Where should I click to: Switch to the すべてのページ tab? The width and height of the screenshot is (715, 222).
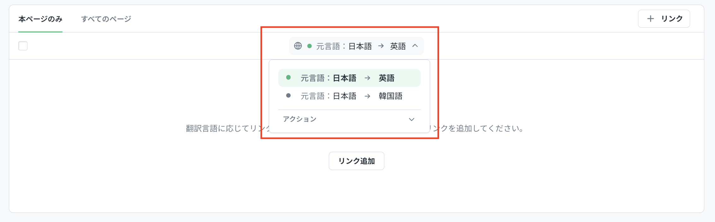pyautogui.click(x=106, y=19)
